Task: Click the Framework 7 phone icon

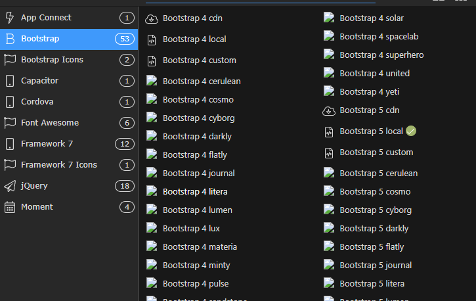Action: pos(10,144)
